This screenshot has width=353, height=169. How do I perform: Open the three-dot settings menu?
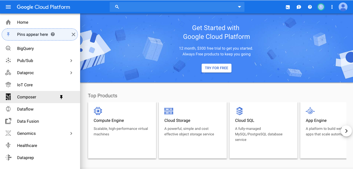tap(332, 7)
